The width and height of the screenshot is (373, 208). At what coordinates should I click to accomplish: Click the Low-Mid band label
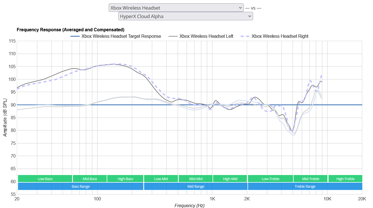point(161,179)
